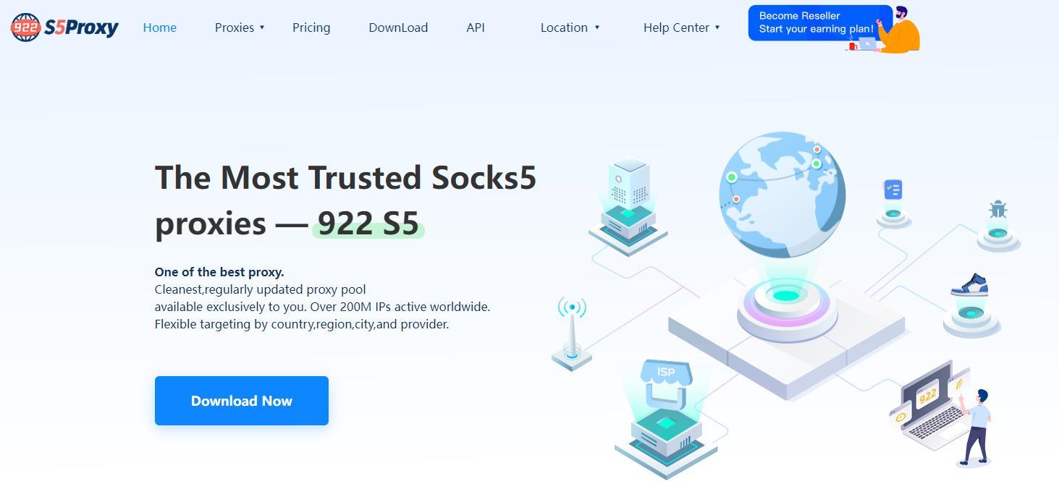Click the wireless antenna tower icon
Image resolution: width=1059 pixels, height=502 pixels.
[x=572, y=333]
